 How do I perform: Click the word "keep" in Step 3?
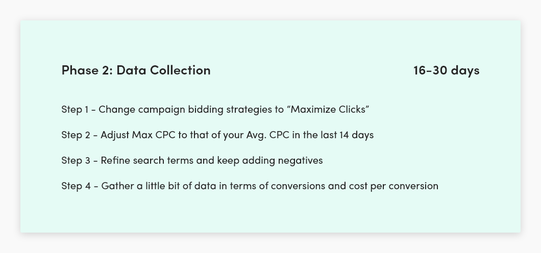coord(228,161)
